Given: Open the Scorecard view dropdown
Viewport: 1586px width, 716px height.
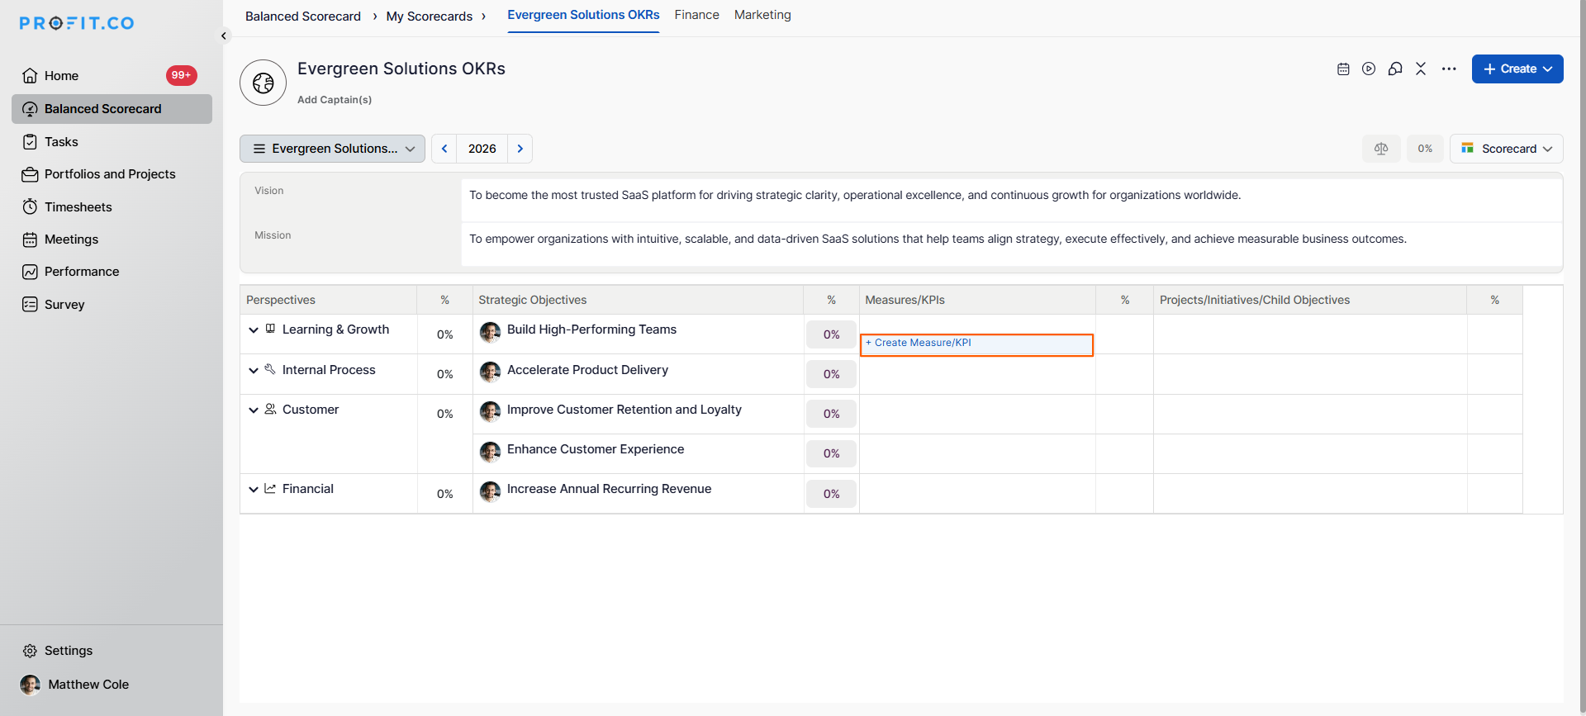Looking at the screenshot, I should [1507, 149].
